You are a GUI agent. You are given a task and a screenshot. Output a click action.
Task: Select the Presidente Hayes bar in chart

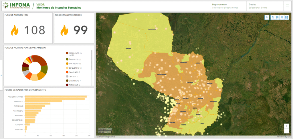(56, 97)
